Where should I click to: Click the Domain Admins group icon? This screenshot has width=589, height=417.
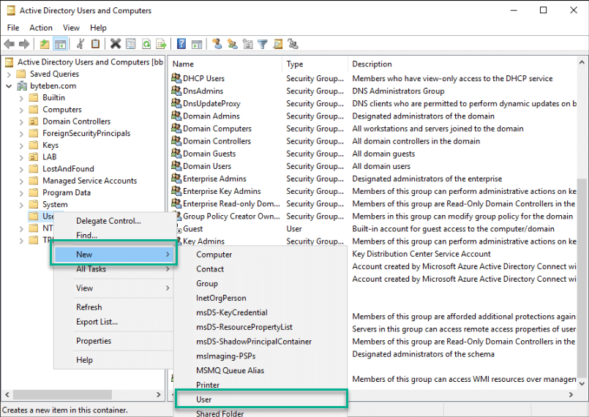click(176, 116)
